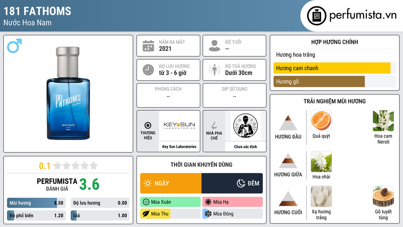Screen dimensions: 403x227
Task: Select the Mùa Thu season bar
Action: tap(170, 214)
